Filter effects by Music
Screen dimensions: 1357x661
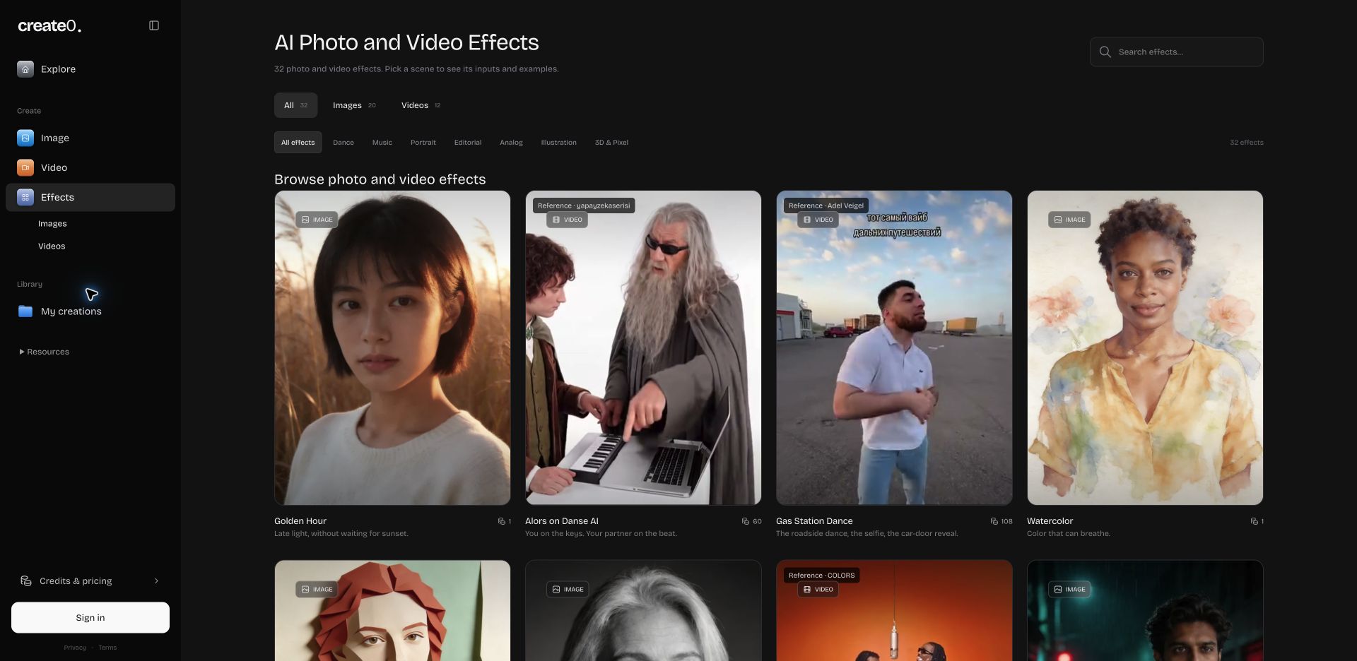382,143
